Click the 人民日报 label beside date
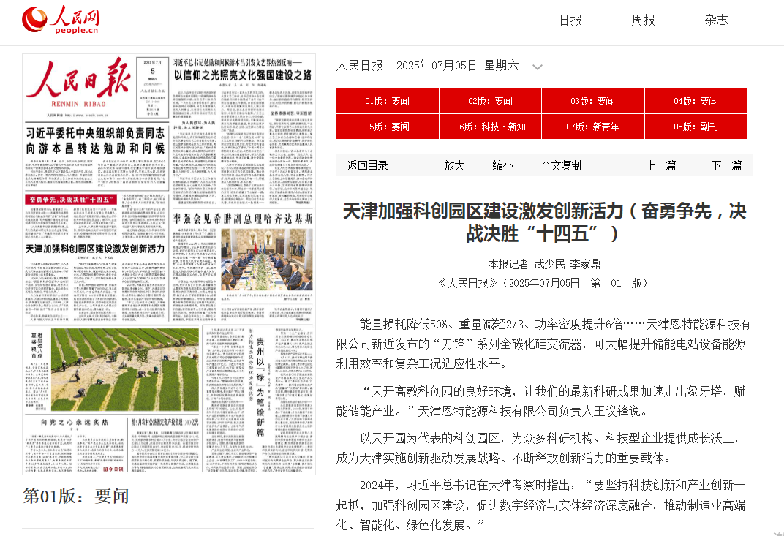 point(360,66)
